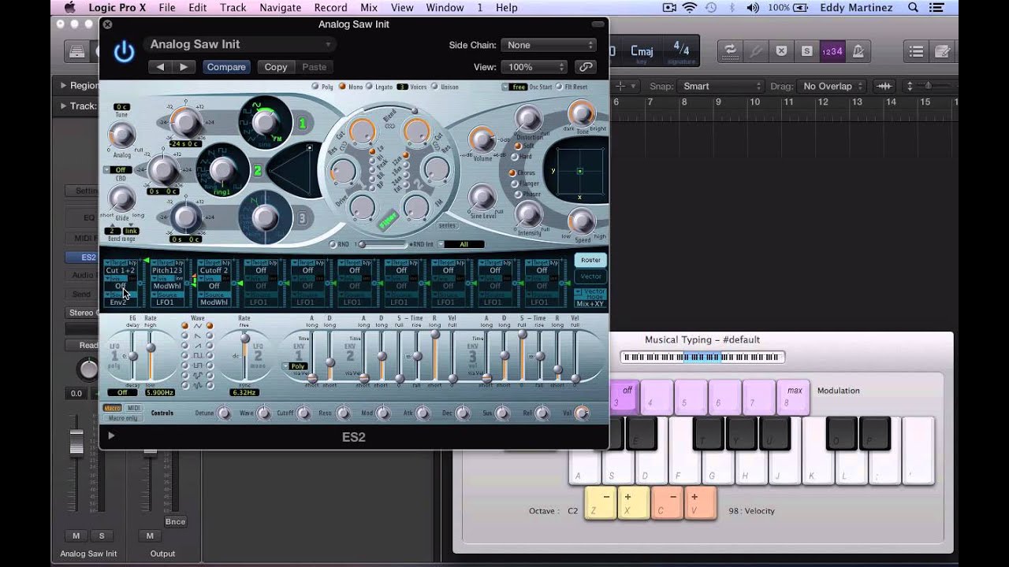Click the tuner icon in the toolbar
Screen dimensions: 1009x567
click(756, 51)
